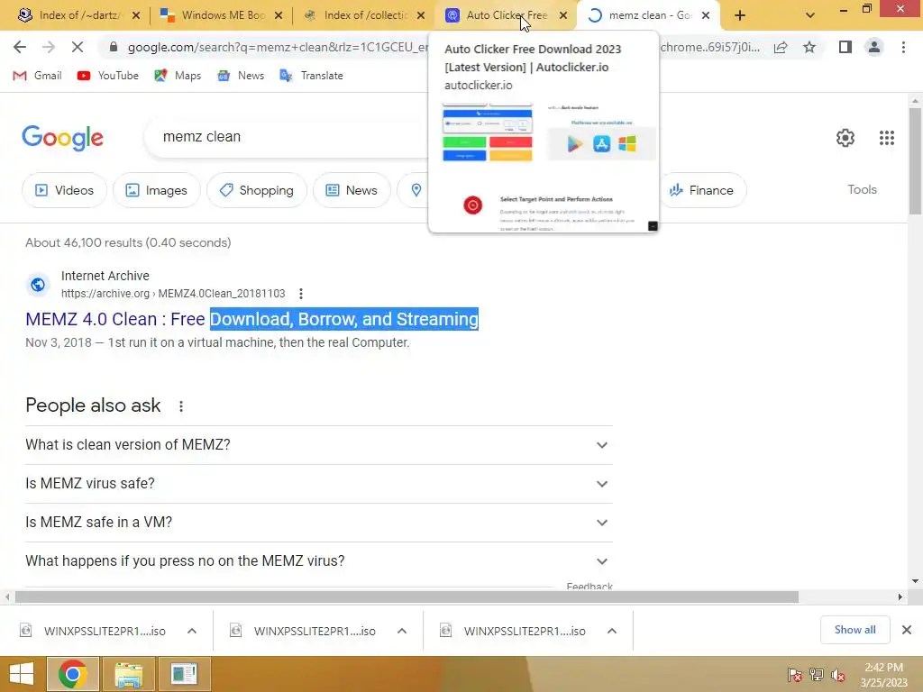Screen dimensions: 923x692
Task: Open the tab search dropdown arrow
Action: pyautogui.click(x=810, y=15)
